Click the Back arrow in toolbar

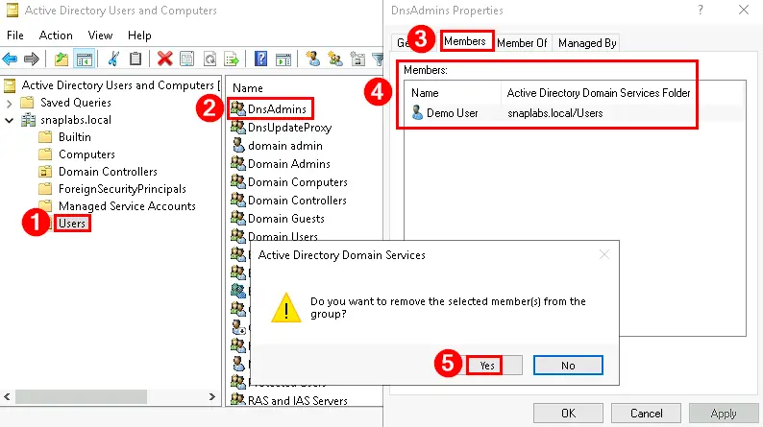[10, 59]
